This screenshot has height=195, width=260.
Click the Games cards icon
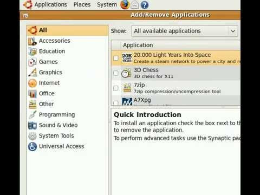click(32, 62)
